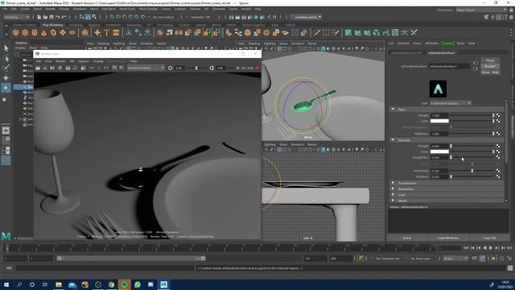Click the Maya logo at bottom left
515x290 pixels.
(6, 236)
